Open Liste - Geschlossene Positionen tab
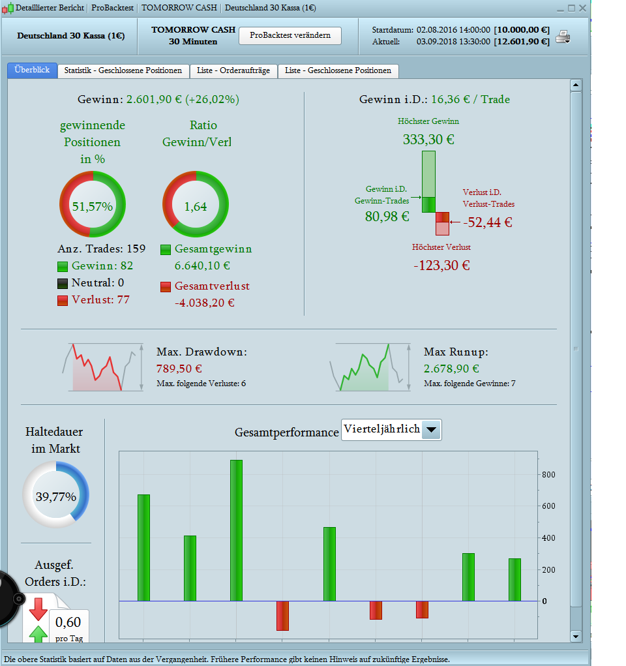Image resolution: width=626 pixels, height=666 pixels. (338, 71)
